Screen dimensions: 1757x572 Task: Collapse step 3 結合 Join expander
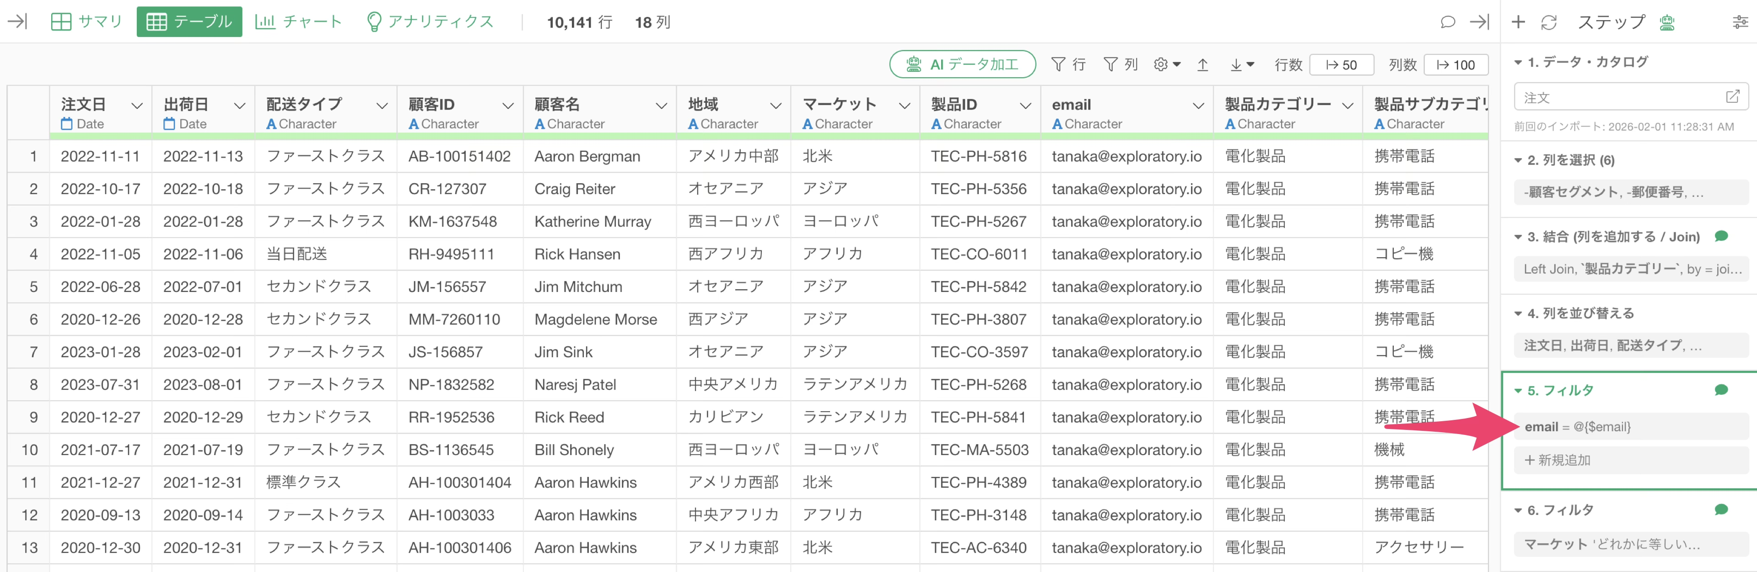point(1518,237)
